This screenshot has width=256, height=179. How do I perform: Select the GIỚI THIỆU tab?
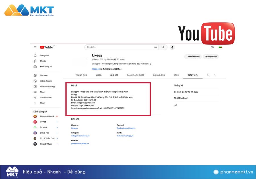tap(193, 75)
